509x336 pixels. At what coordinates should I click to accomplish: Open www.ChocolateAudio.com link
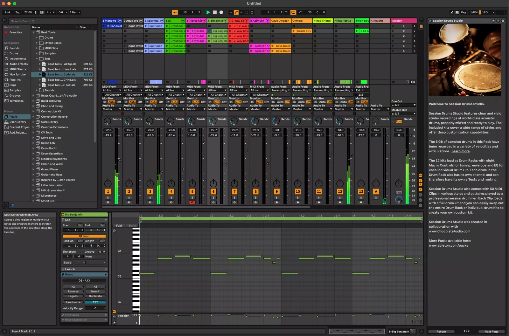[x=449, y=231]
